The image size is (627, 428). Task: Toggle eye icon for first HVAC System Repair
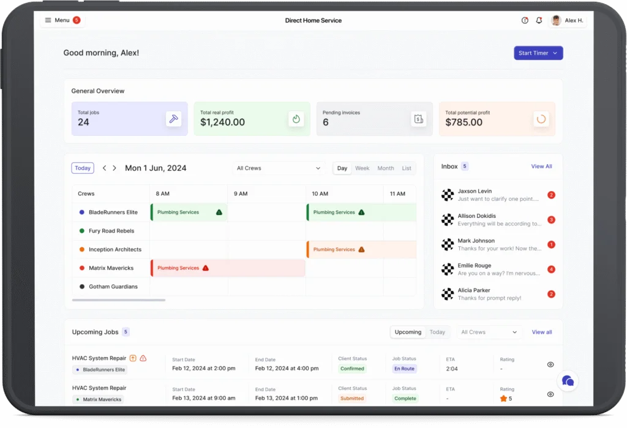(550, 364)
